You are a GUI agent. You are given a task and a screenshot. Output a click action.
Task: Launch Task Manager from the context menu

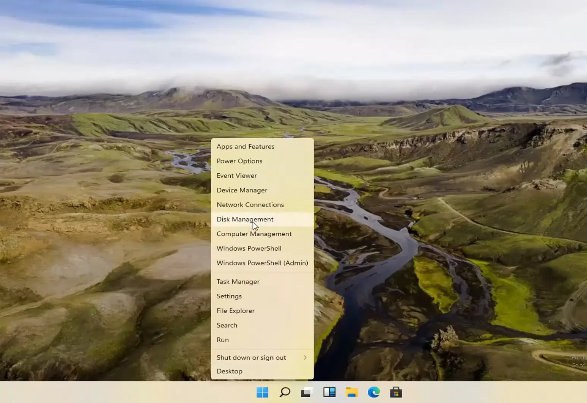tap(238, 281)
